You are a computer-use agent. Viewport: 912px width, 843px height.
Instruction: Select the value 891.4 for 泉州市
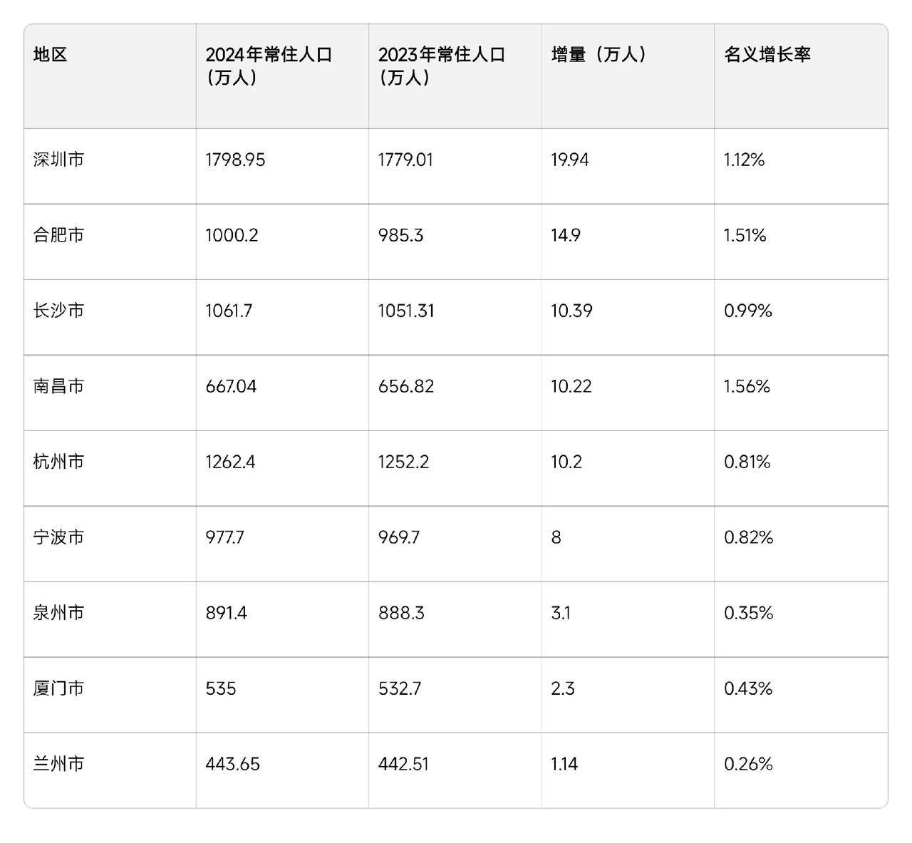click(227, 613)
